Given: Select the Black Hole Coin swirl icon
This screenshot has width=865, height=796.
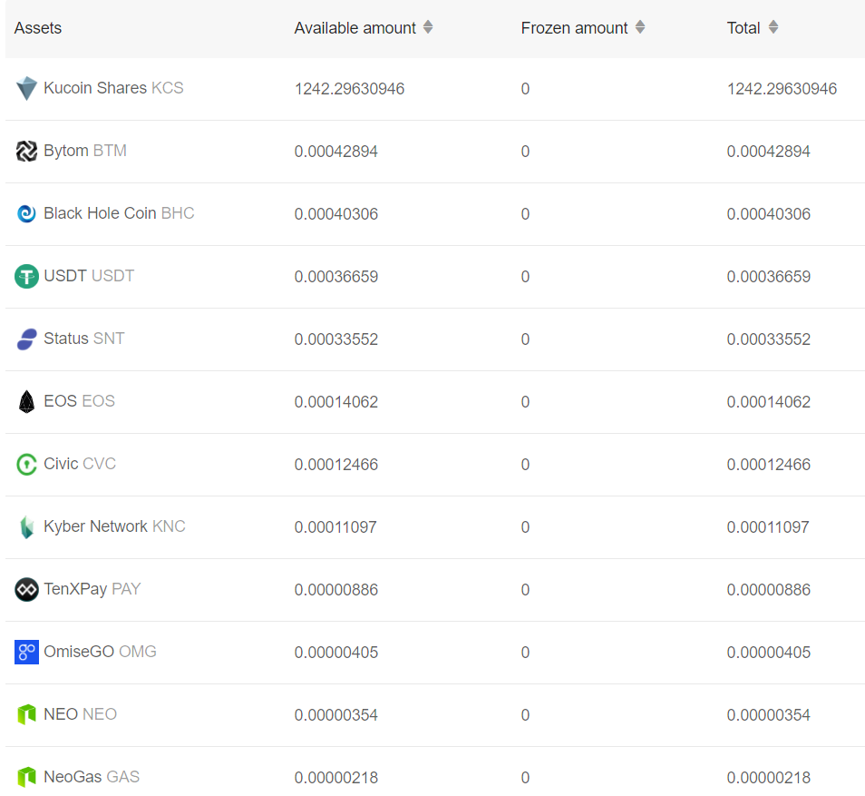Looking at the screenshot, I should [x=26, y=213].
